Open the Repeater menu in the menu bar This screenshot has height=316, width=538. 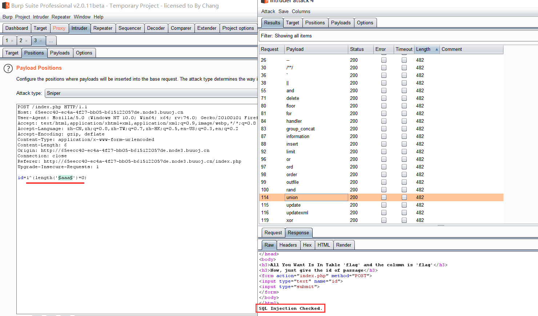61,17
